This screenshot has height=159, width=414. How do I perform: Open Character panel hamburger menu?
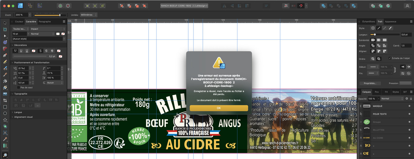pos(64,22)
